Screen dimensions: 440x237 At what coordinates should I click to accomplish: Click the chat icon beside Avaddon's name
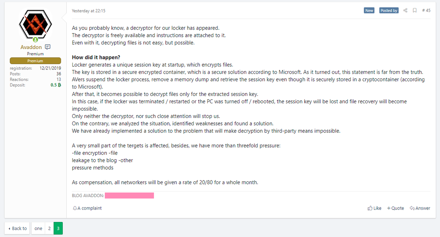(48, 47)
